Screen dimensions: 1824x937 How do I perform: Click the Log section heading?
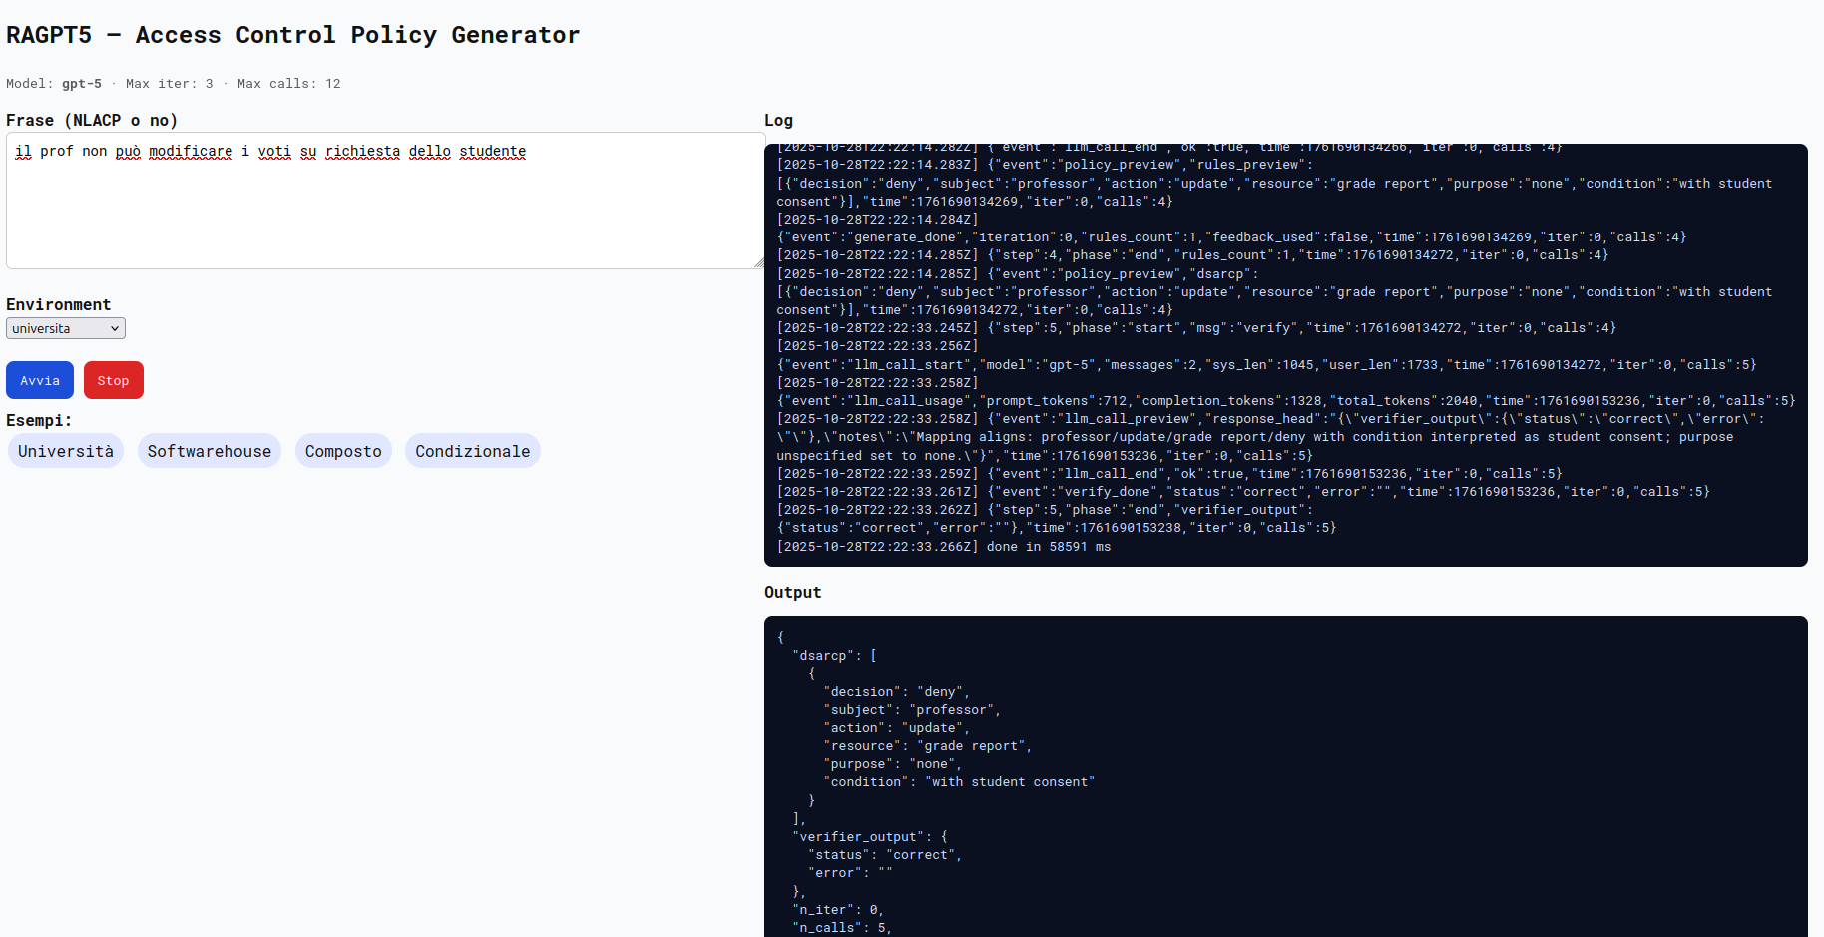tap(778, 120)
